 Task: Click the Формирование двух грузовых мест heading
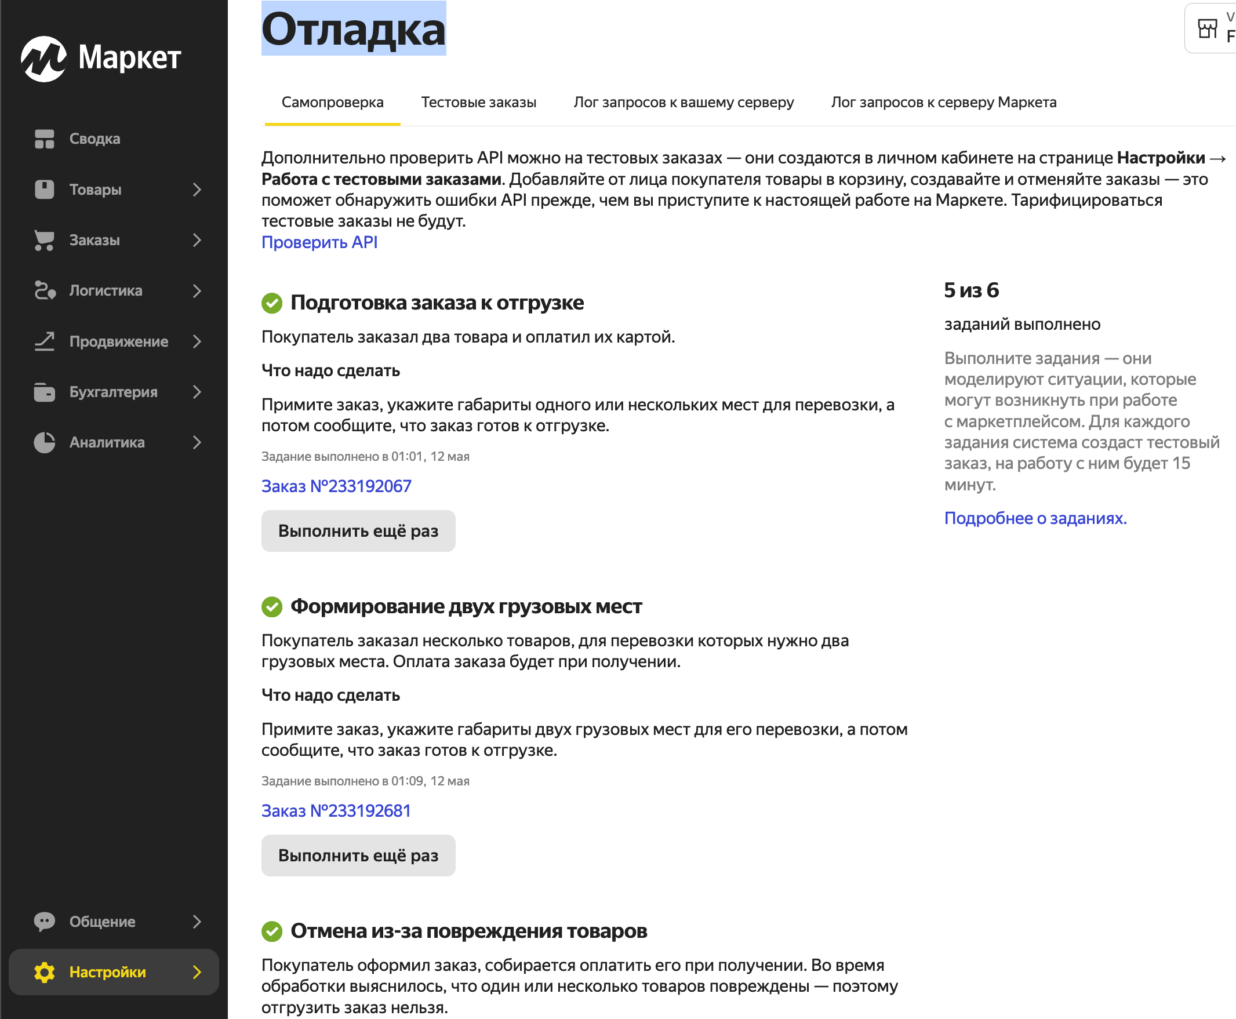click(466, 606)
